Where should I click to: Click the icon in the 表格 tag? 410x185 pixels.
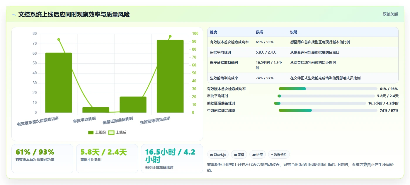pyautogui.click(x=235, y=155)
